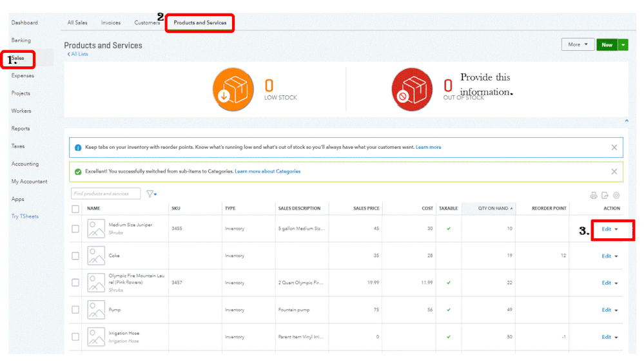Click the orange Low Stock box icon
Screen dimensions: 644x362
[x=233, y=90]
